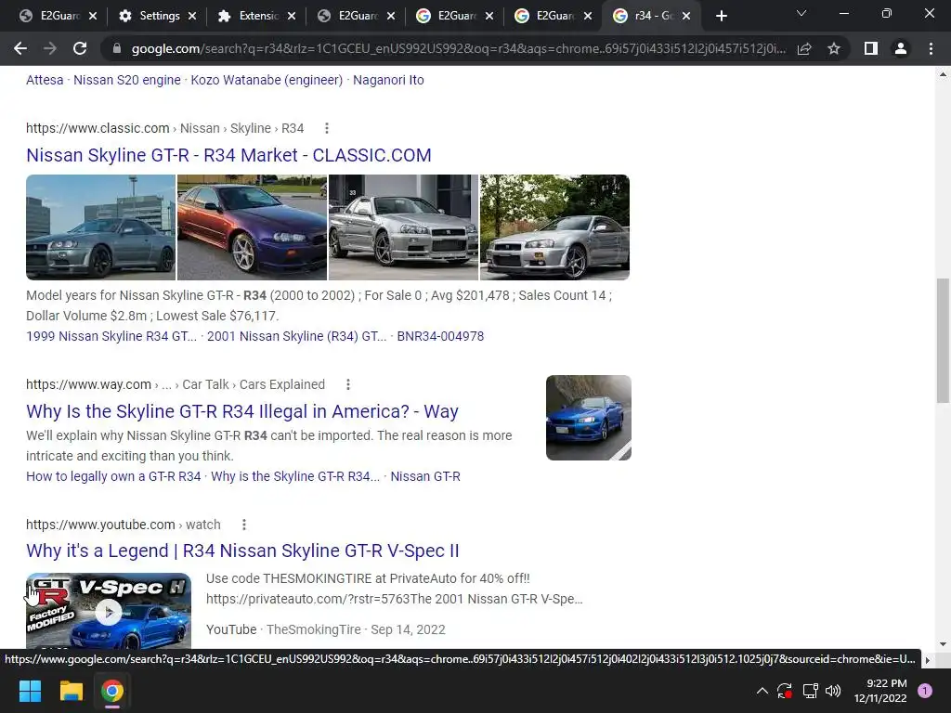Image resolution: width=951 pixels, height=713 pixels.
Task: Open Why Is the Skyline Illegal link
Action: (x=242, y=411)
